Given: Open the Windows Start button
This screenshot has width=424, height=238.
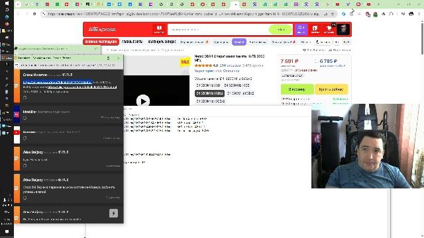Looking at the screenshot, I should coord(7,3).
